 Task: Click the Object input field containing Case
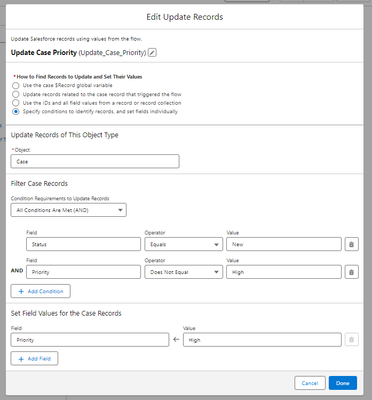(x=95, y=161)
